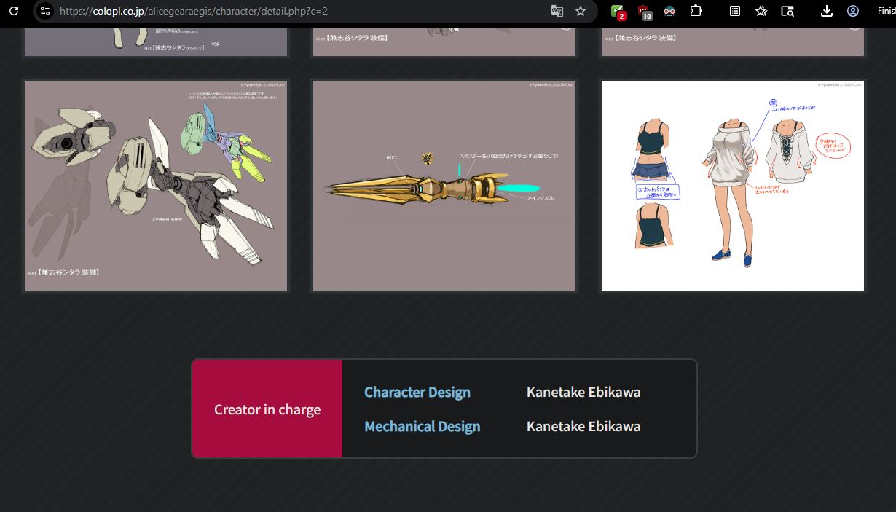
Task: Open the reading list icon
Action: [x=735, y=11]
